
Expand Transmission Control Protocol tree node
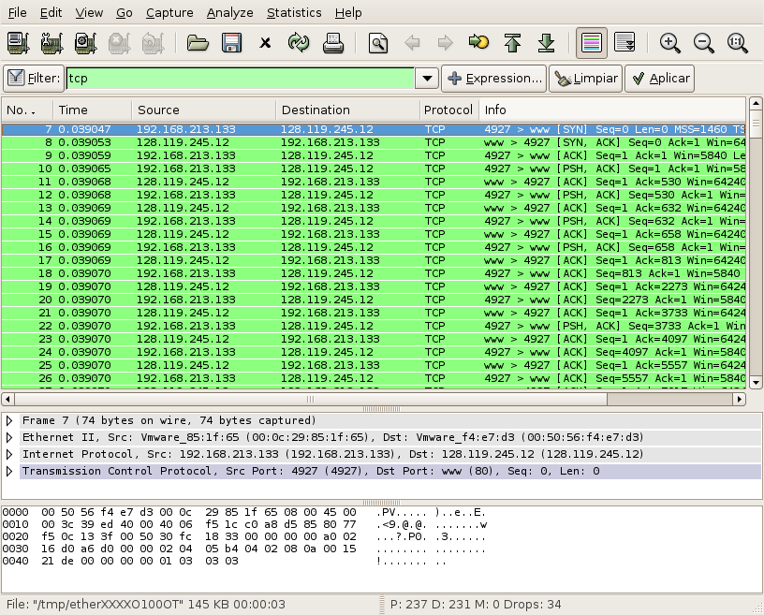pyautogui.click(x=9, y=471)
